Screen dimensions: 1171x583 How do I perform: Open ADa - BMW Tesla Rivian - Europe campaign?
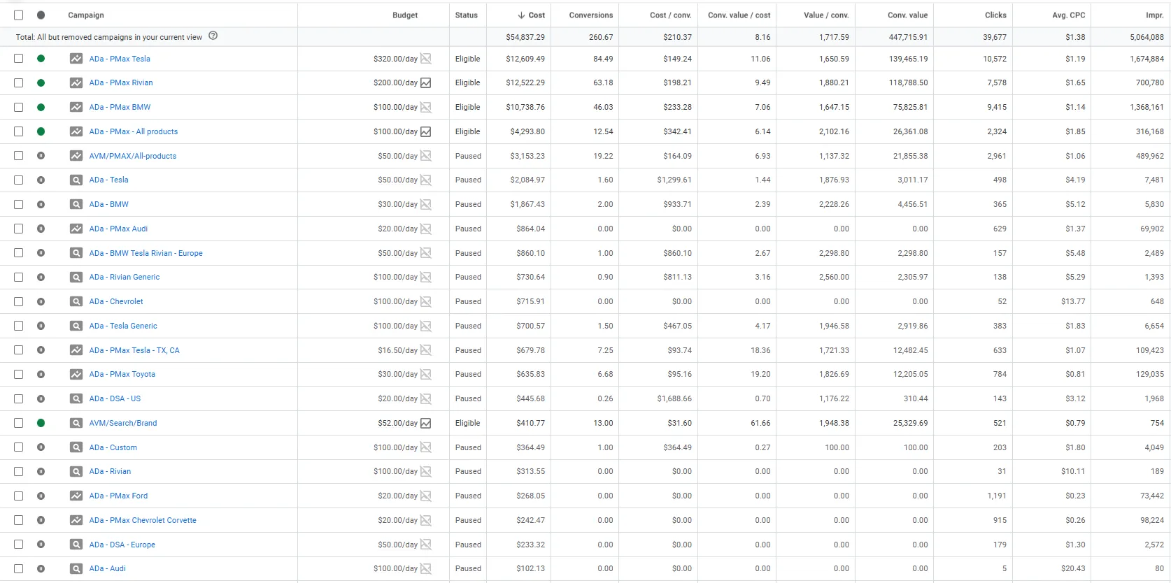pyautogui.click(x=146, y=253)
